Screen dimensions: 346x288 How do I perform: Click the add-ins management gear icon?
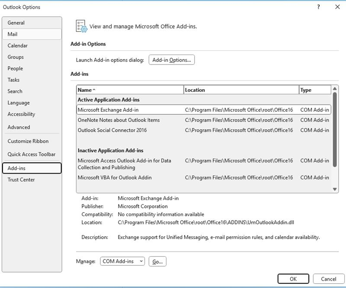[81, 26]
